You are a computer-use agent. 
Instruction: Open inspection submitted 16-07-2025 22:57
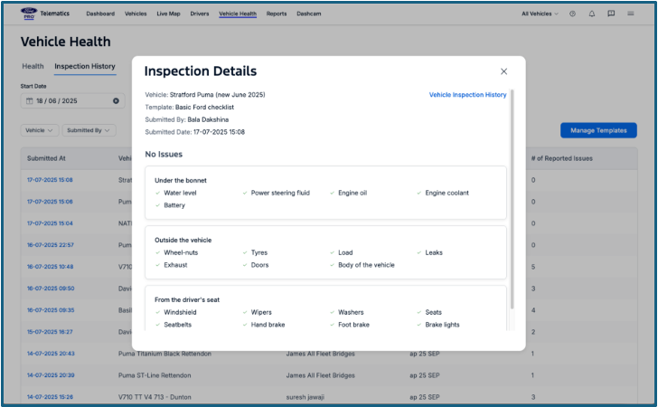click(51, 245)
